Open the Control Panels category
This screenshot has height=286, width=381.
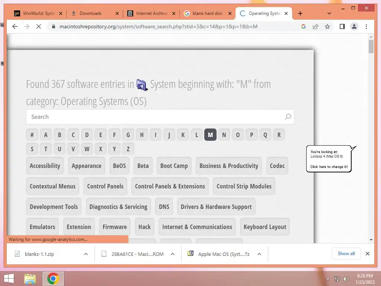pos(105,186)
